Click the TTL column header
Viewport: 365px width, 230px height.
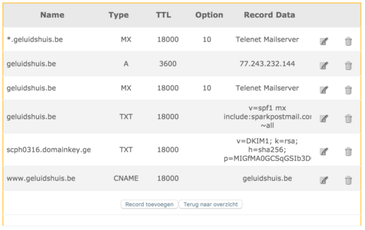[x=164, y=15]
